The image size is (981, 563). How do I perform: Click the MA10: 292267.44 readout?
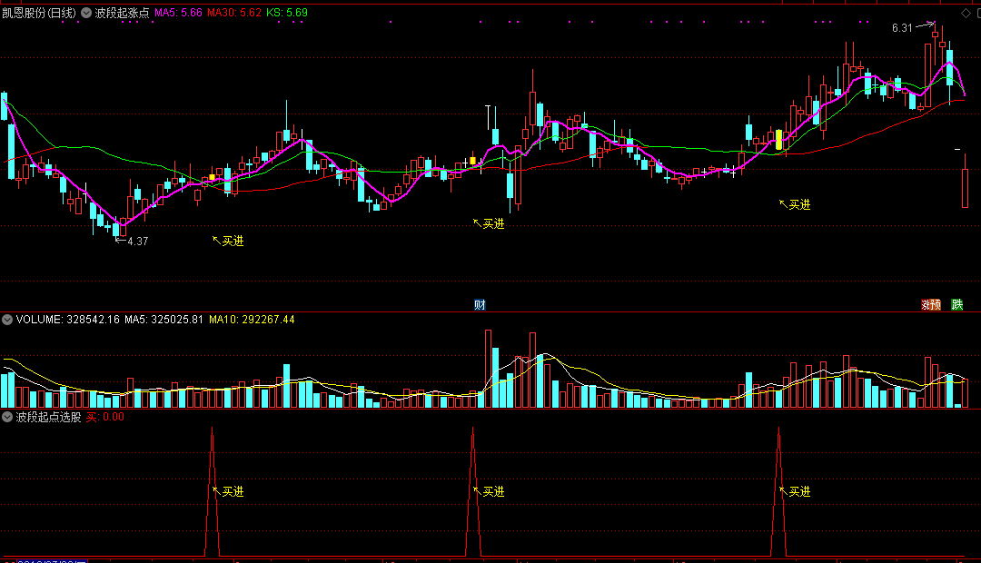coord(252,320)
